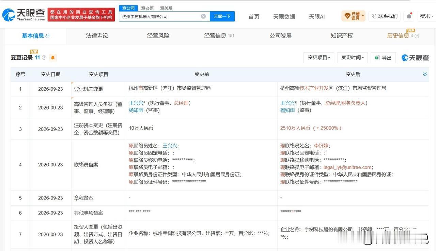This screenshot has width=436, height=251.
Task: Clear the search box with X icon
Action: tap(203, 16)
